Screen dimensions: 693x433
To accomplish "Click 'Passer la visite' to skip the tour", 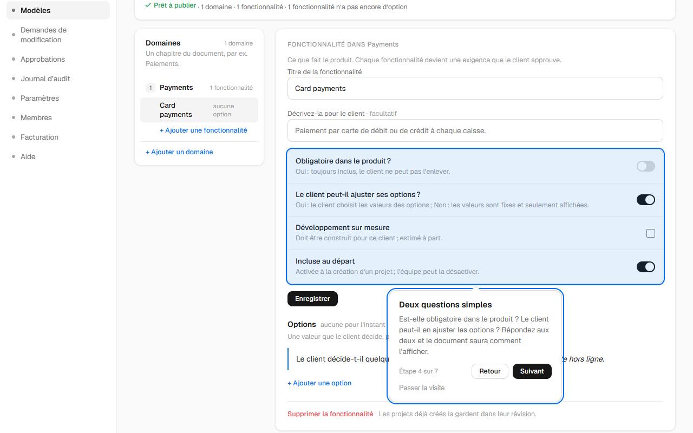I will coord(422,388).
